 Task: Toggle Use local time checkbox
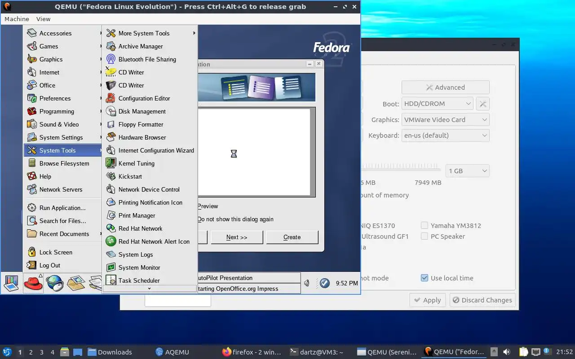(x=424, y=278)
